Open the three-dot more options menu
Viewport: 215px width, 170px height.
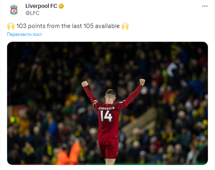tap(205, 6)
